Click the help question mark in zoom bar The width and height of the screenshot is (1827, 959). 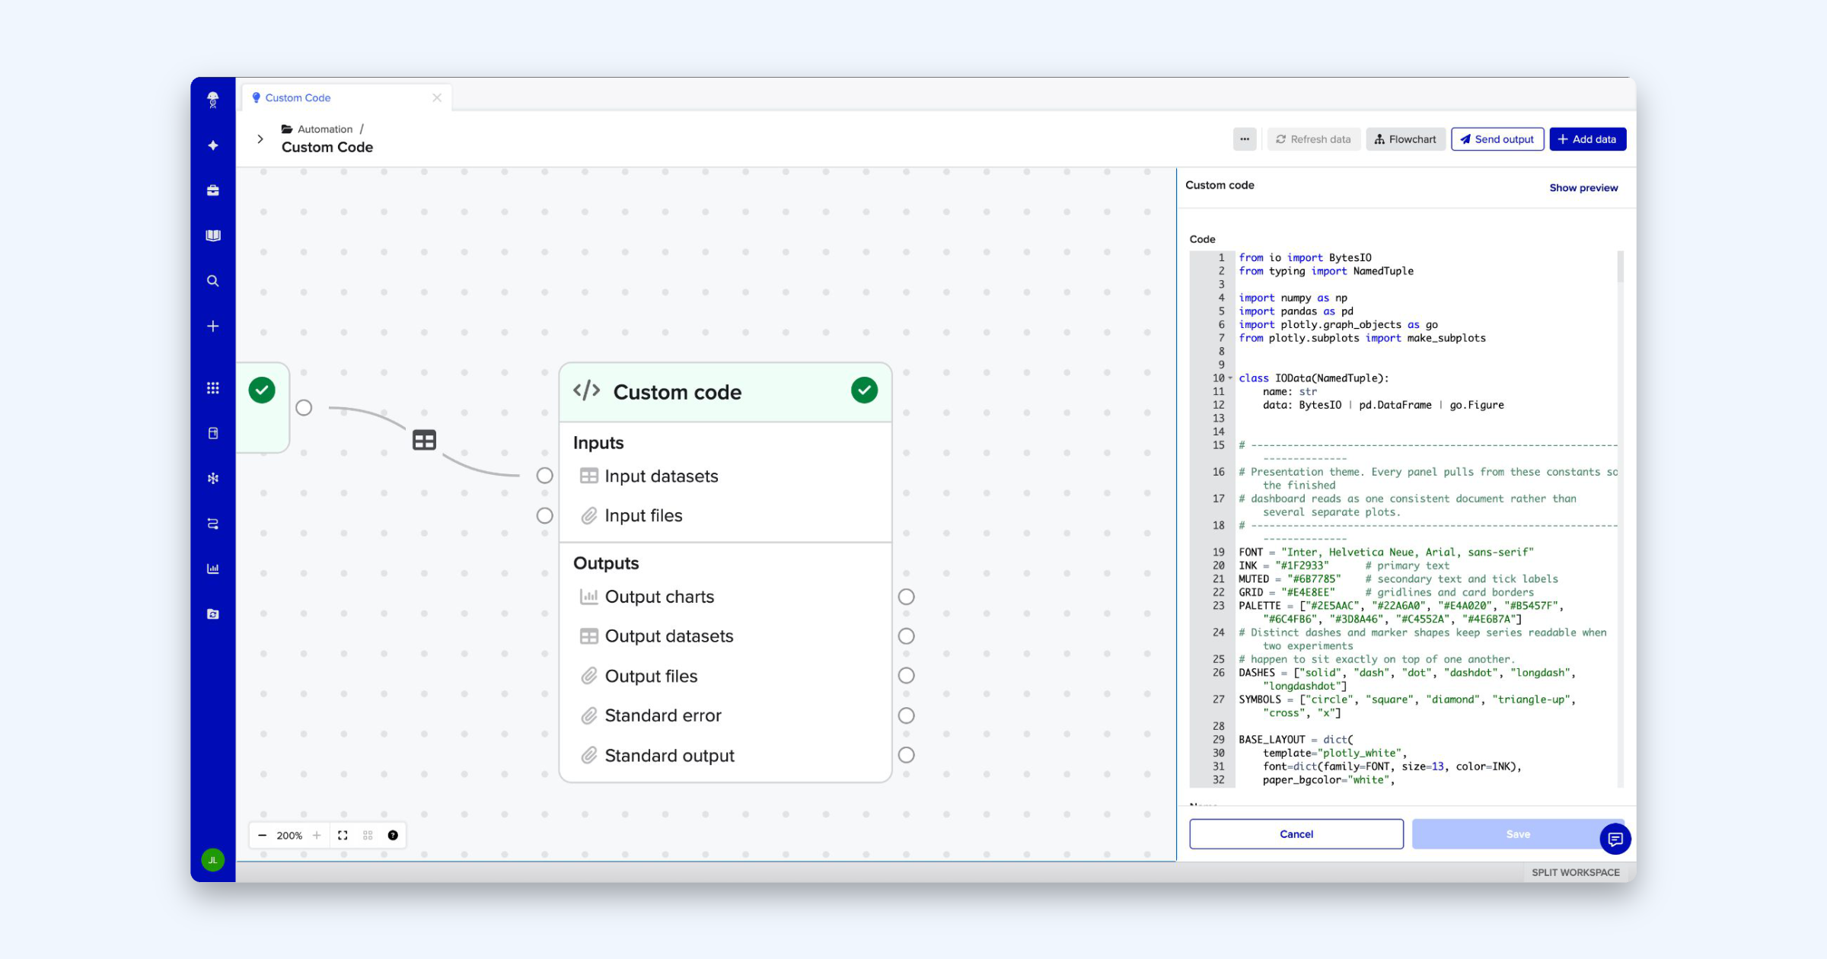(x=393, y=835)
